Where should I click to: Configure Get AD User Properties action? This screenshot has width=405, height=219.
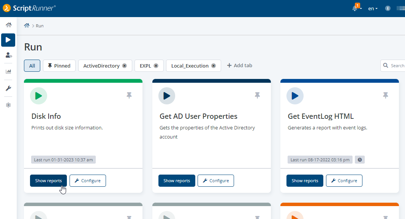(216, 181)
